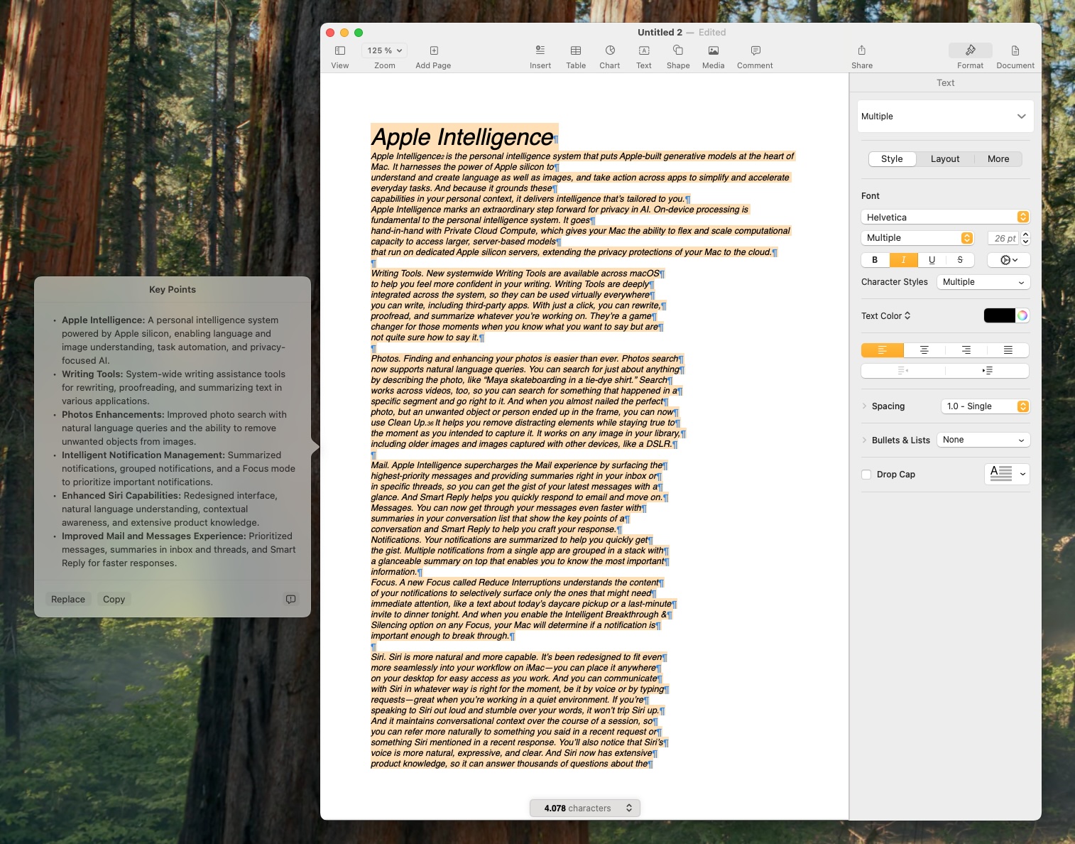Open the Helvetica font dropdown
The image size is (1075, 844).
tap(944, 217)
